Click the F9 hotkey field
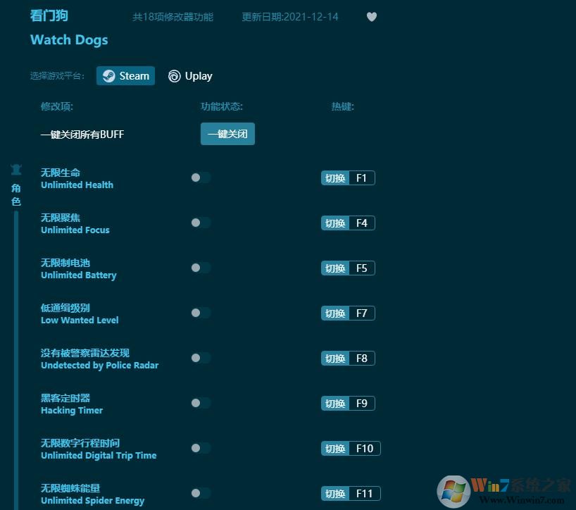576x510 pixels. 362,404
